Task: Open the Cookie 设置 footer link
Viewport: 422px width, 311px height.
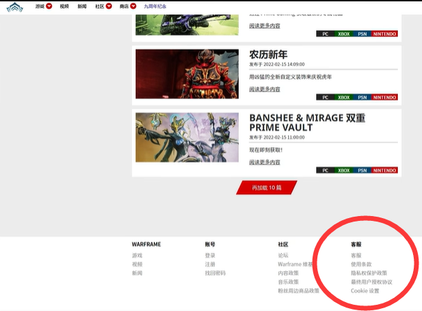Action: click(365, 291)
